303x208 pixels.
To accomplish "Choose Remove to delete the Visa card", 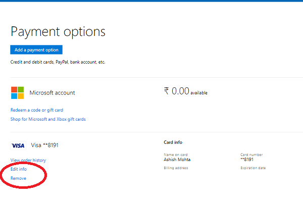I will [18, 178].
